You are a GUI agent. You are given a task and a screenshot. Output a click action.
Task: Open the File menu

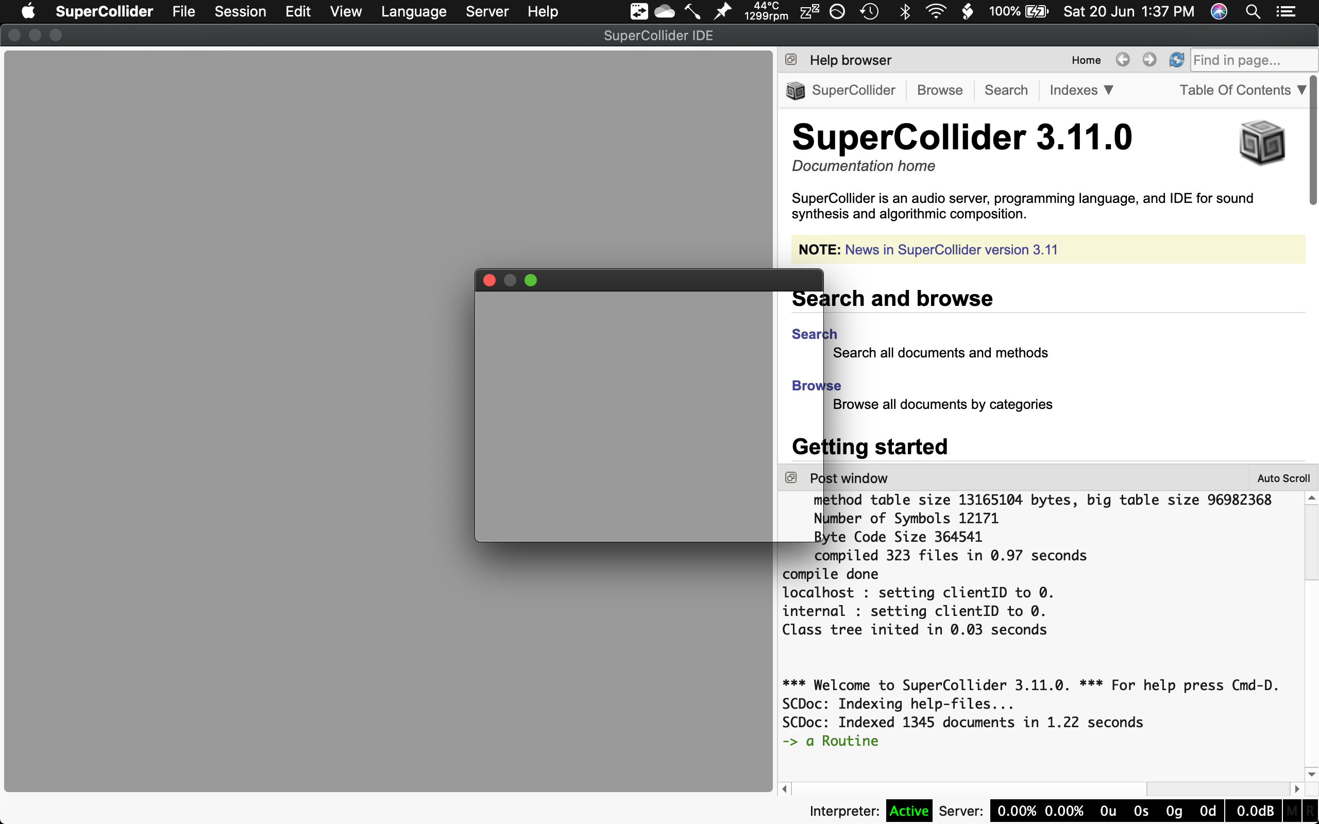[x=183, y=11]
